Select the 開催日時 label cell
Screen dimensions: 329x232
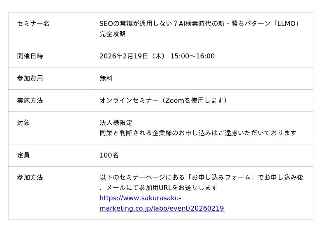point(30,56)
